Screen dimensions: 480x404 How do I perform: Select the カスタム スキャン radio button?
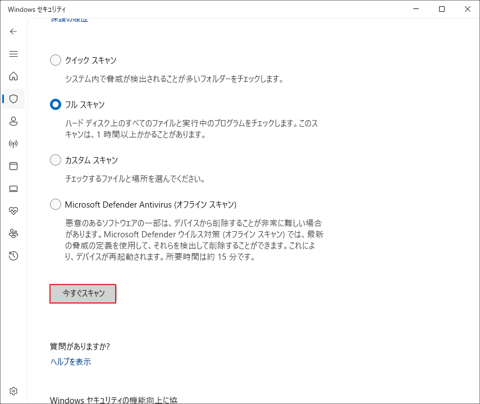coord(55,160)
